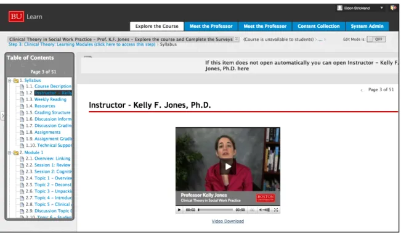Screen dimensions: 401x235
Task: Click the user avatar beside Eldon Strickland
Action: 339,8
